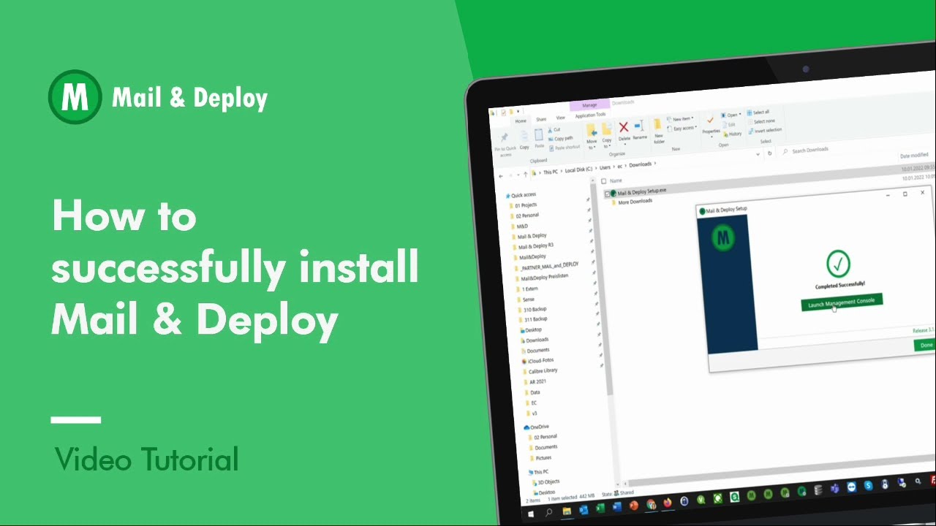Open the Open dropdown in the ribbon
Screen dimensions: 936x526
tap(730, 115)
